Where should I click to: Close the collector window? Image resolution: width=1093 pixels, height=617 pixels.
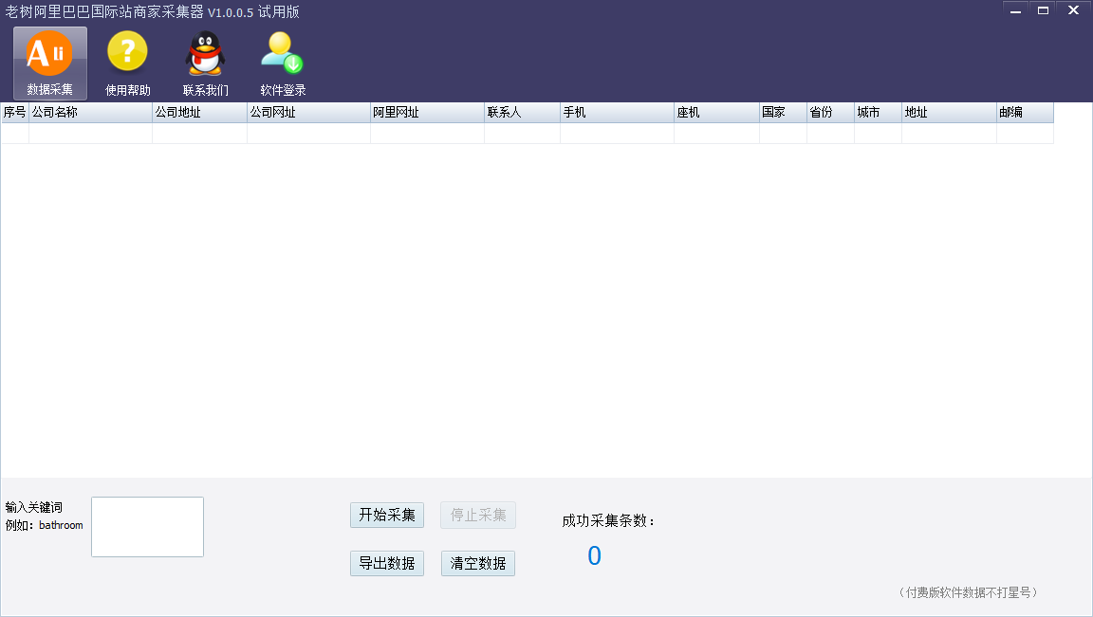click(x=1073, y=10)
